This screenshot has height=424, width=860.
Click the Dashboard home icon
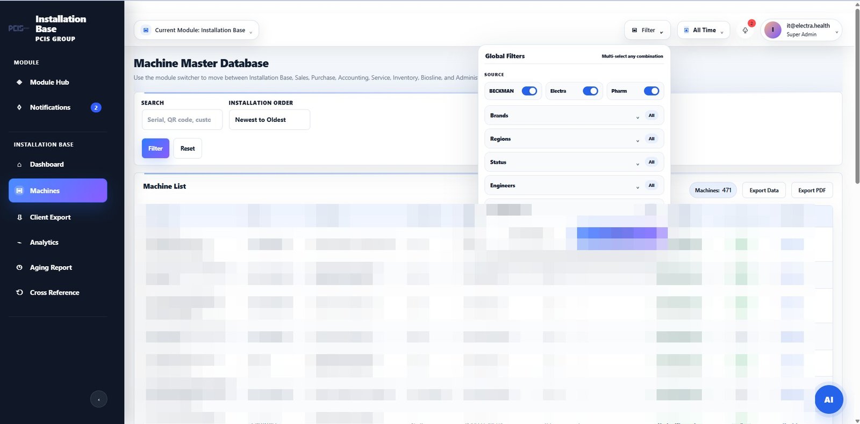pyautogui.click(x=19, y=165)
